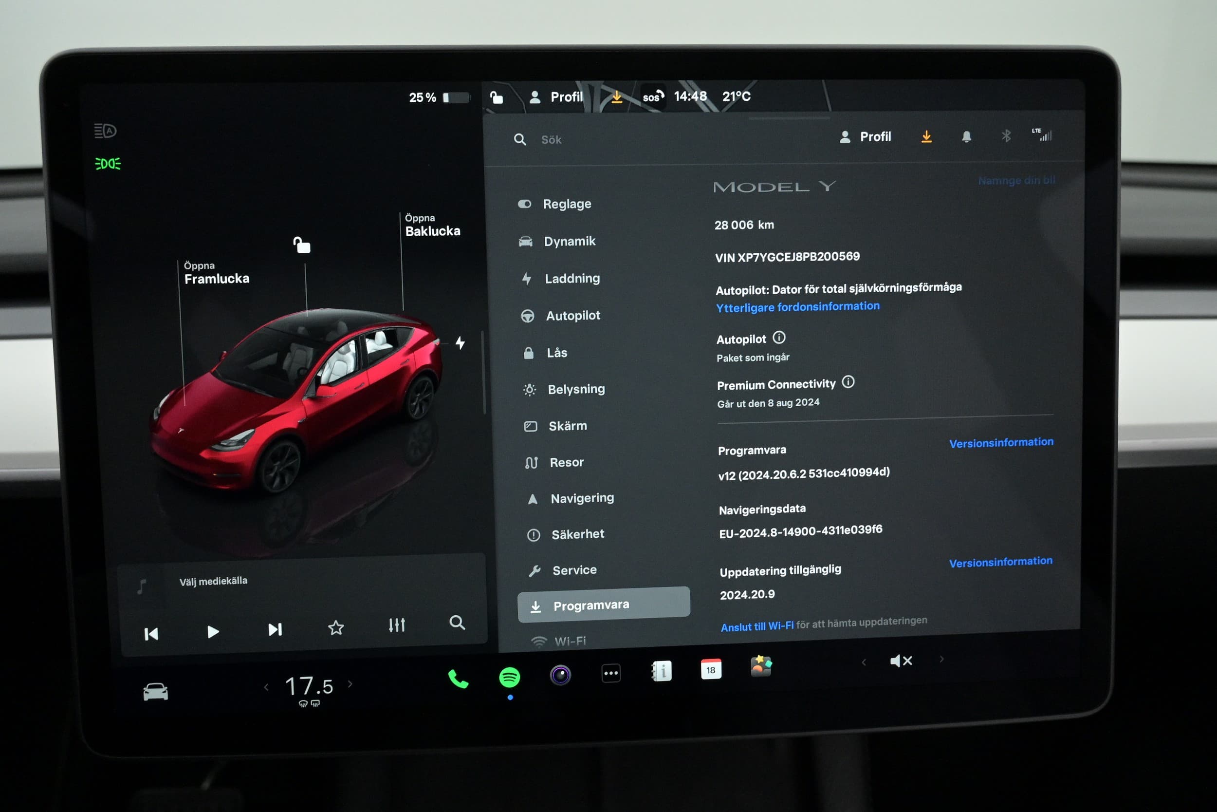The height and width of the screenshot is (812, 1217).
Task: Tap the Anslut till Wi-Fi link
Action: (757, 626)
